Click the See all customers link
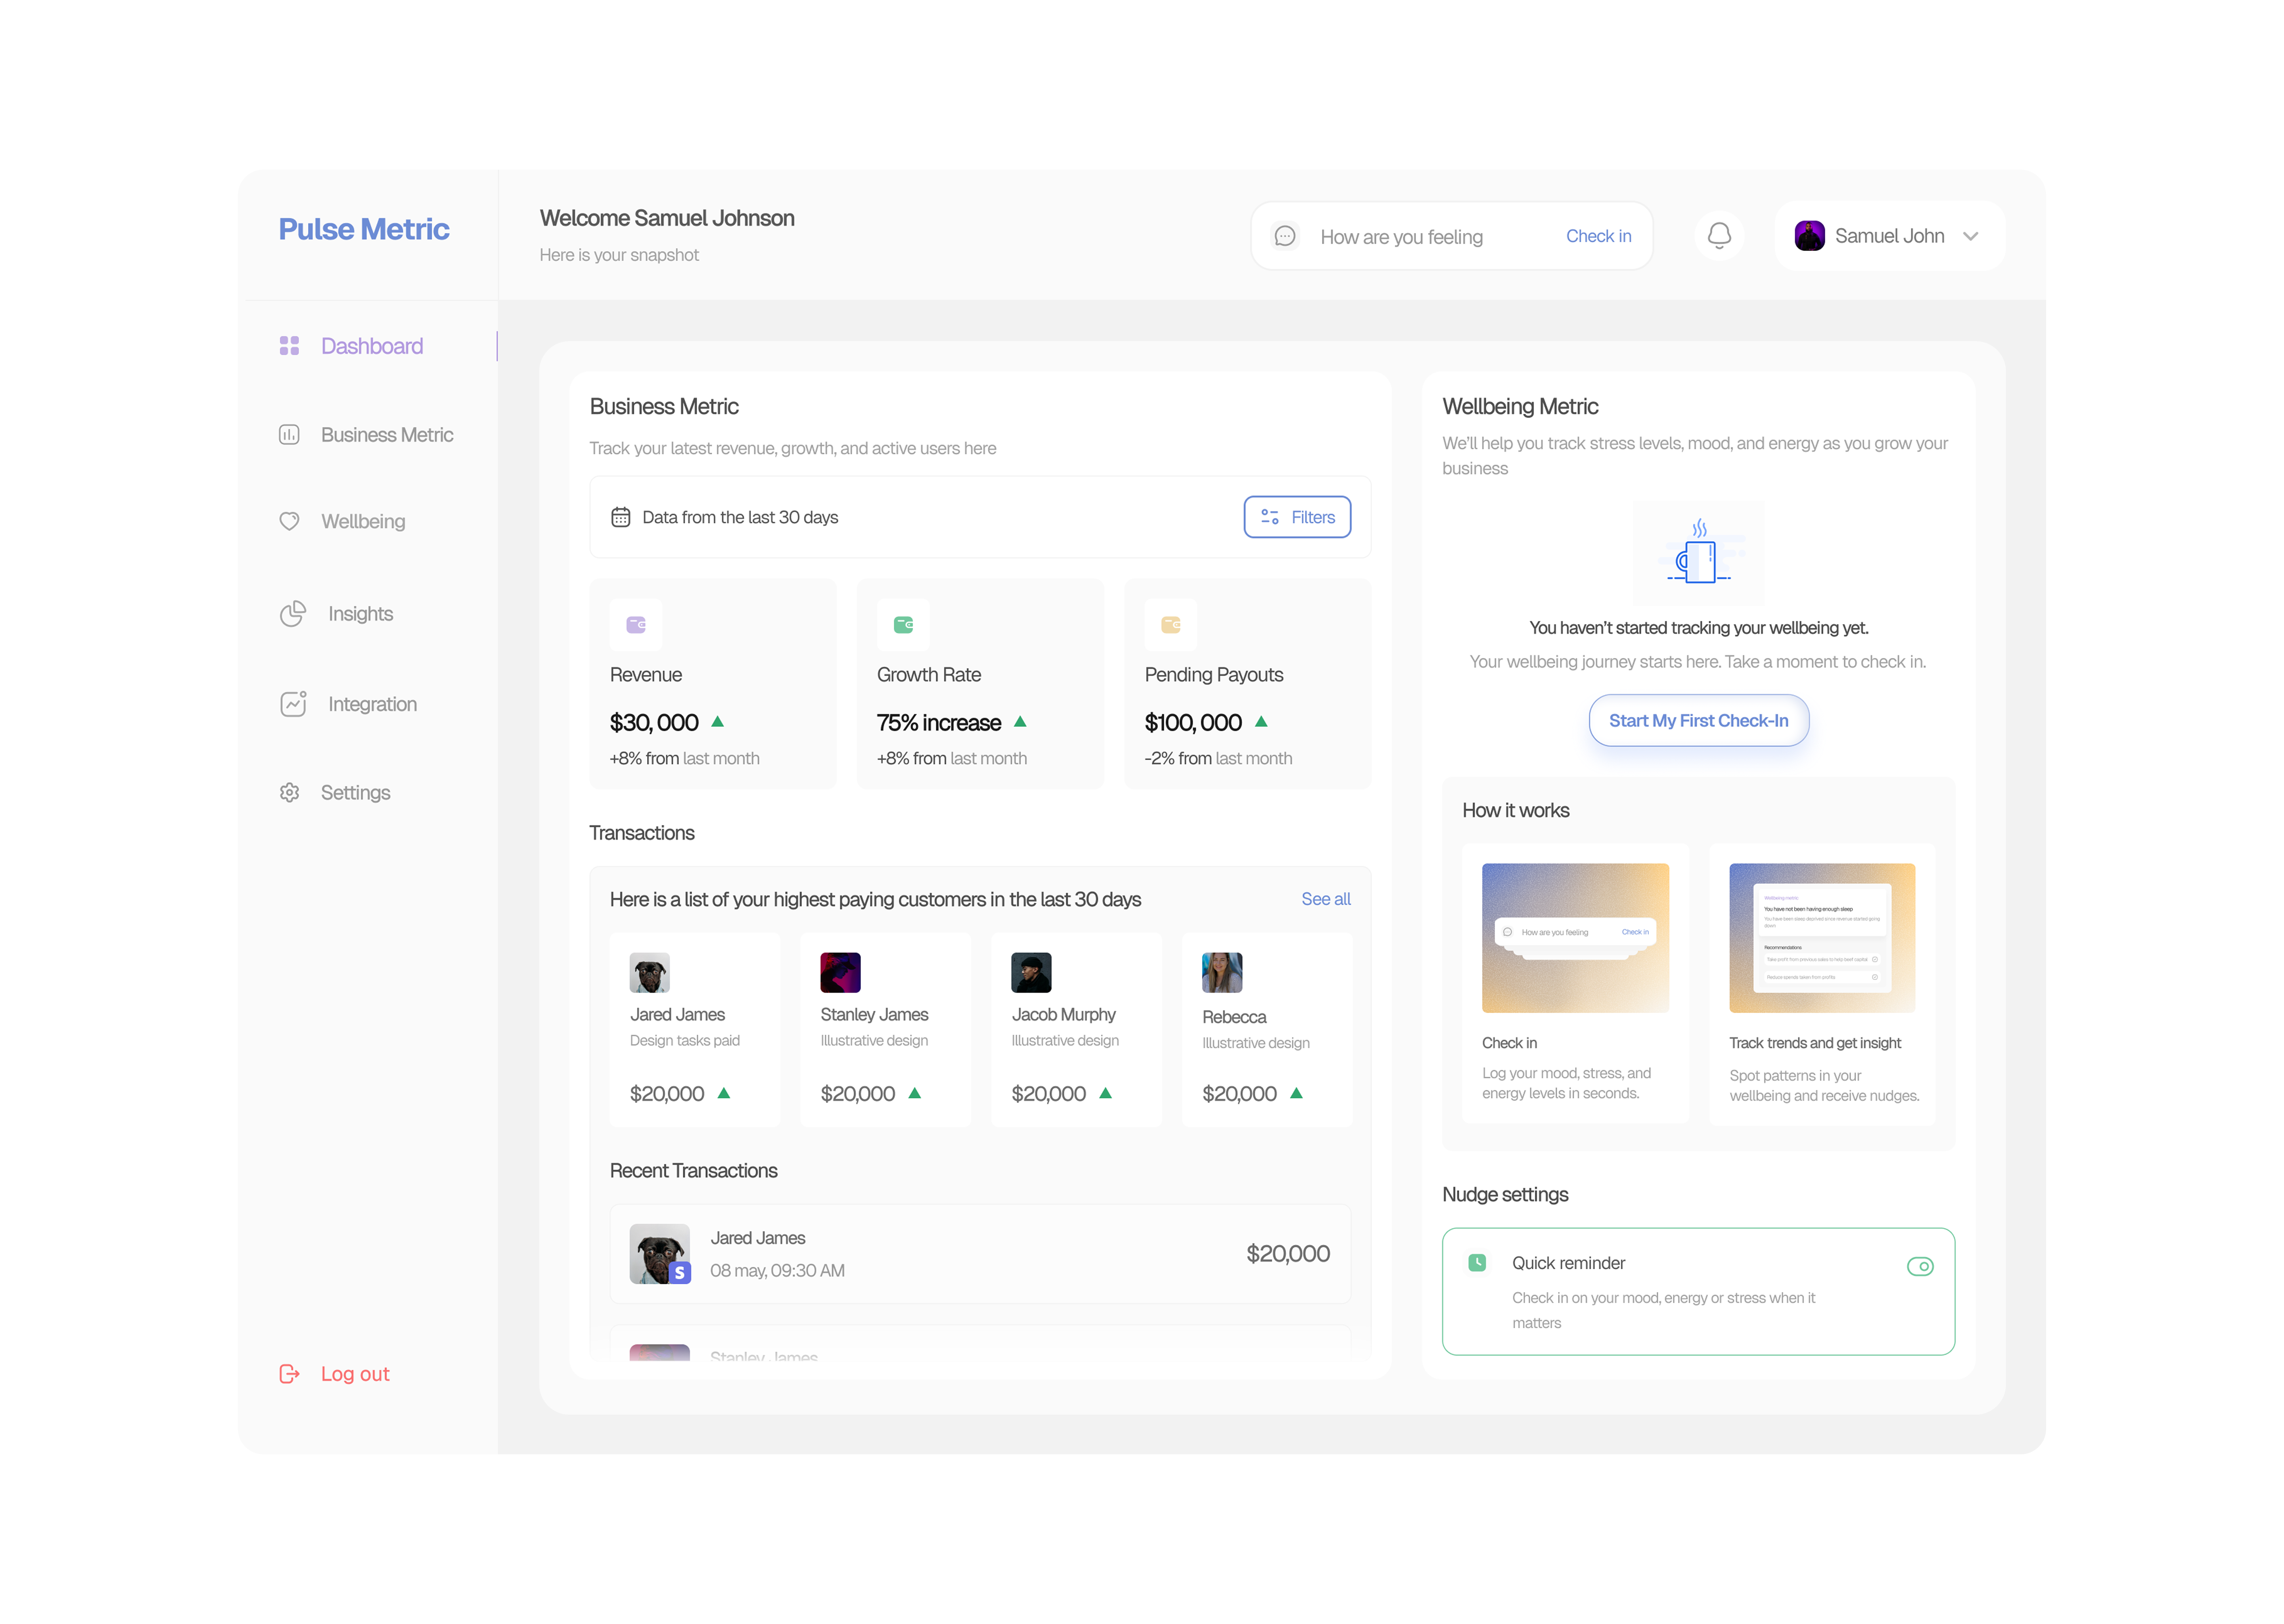The width and height of the screenshot is (2284, 1624). coord(1325,899)
